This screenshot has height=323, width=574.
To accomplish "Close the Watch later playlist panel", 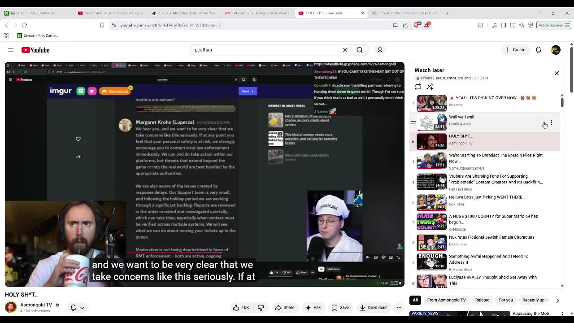I will point(557,73).
